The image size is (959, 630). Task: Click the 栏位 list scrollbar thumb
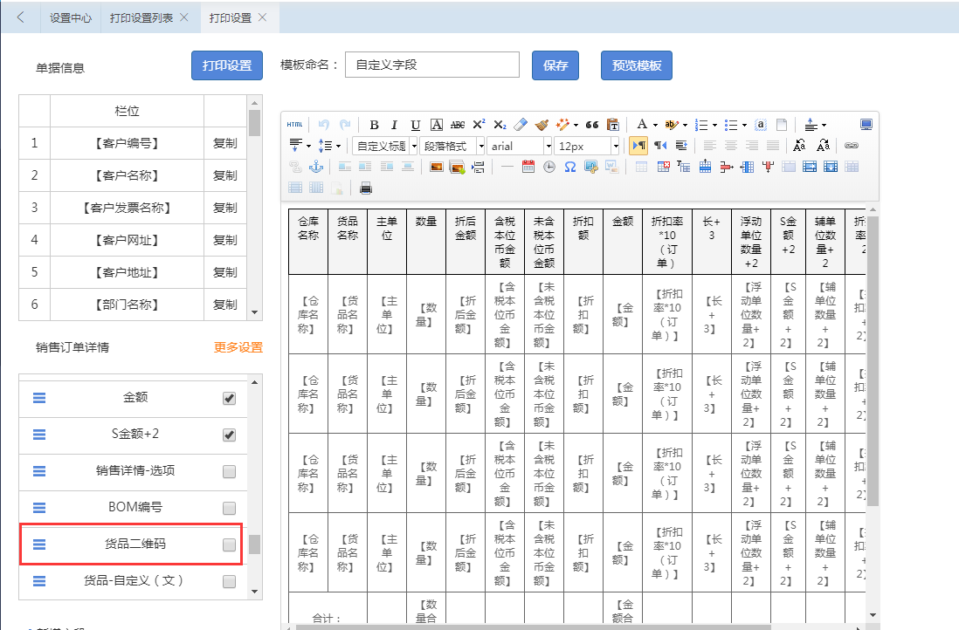coord(254,123)
